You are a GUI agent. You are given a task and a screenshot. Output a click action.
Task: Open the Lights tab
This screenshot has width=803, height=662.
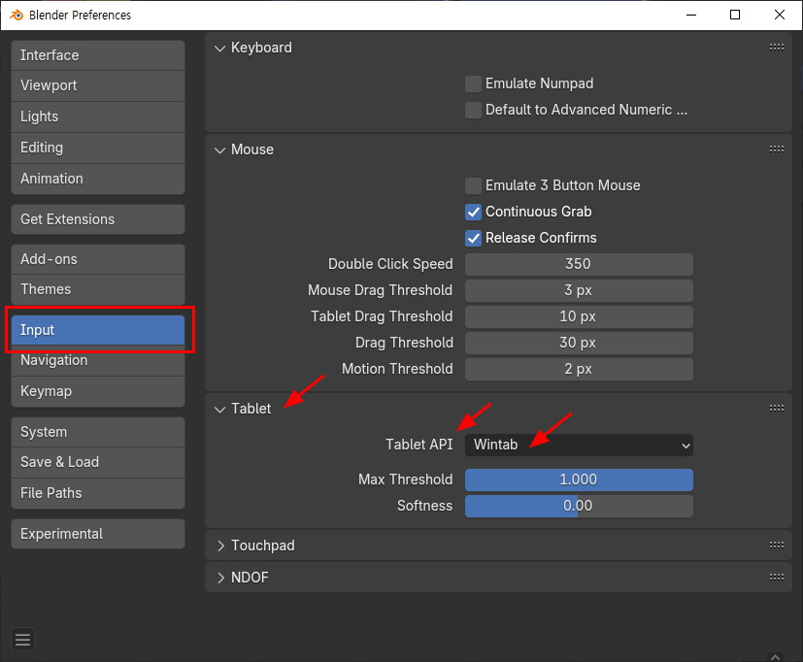[98, 116]
